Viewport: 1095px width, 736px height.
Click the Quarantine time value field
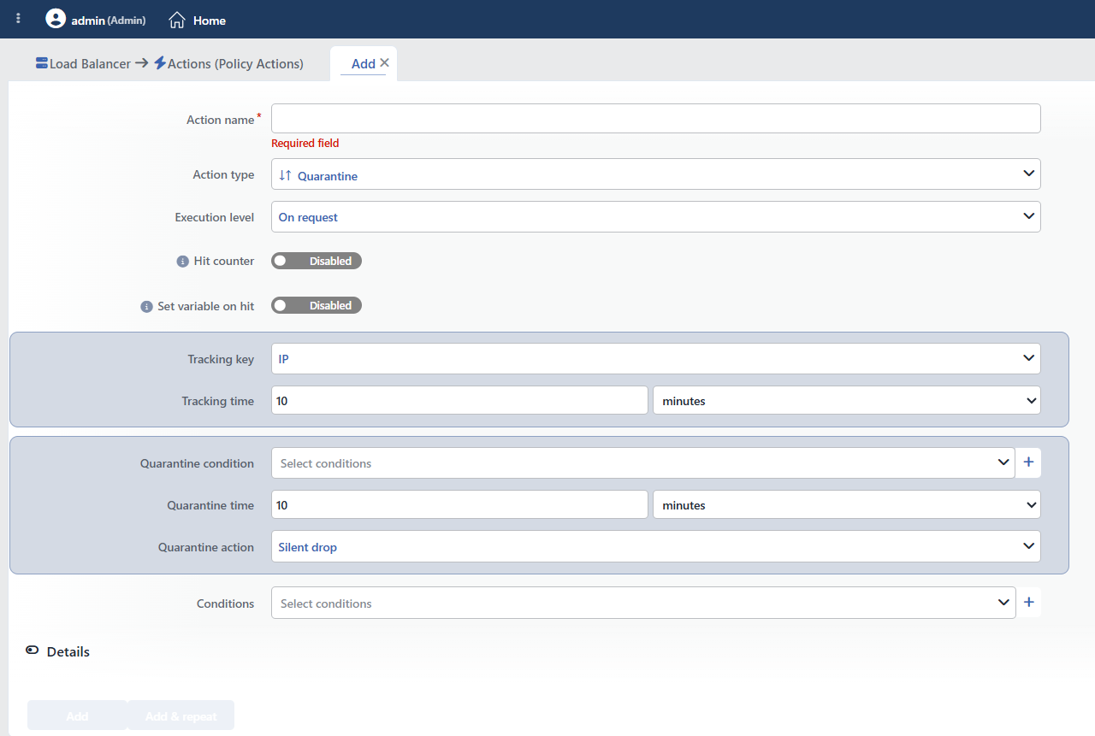459,504
